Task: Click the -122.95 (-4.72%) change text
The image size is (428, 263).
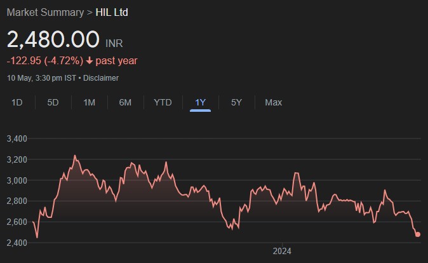Action: point(45,60)
